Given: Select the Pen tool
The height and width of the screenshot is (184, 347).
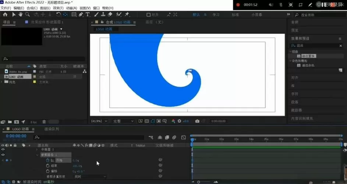Looking at the screenshot, I should tap(81, 15).
